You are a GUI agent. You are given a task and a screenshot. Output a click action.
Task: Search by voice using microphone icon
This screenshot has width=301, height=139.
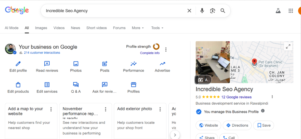pyautogui.click(x=202, y=11)
